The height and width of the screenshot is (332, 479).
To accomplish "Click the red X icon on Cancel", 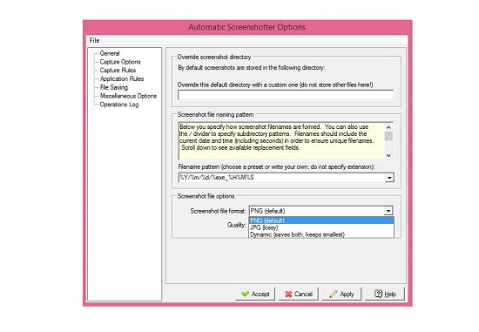I will pos(288,294).
